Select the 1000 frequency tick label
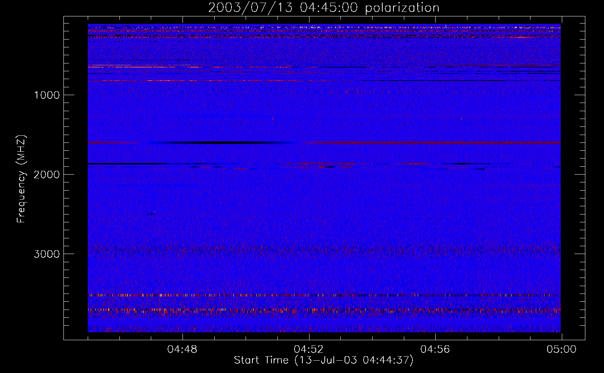 [47, 95]
